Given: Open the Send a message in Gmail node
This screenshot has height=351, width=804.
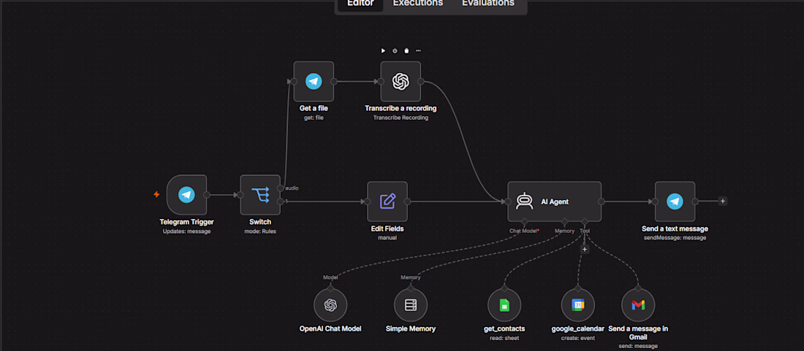Looking at the screenshot, I should click(x=638, y=306).
